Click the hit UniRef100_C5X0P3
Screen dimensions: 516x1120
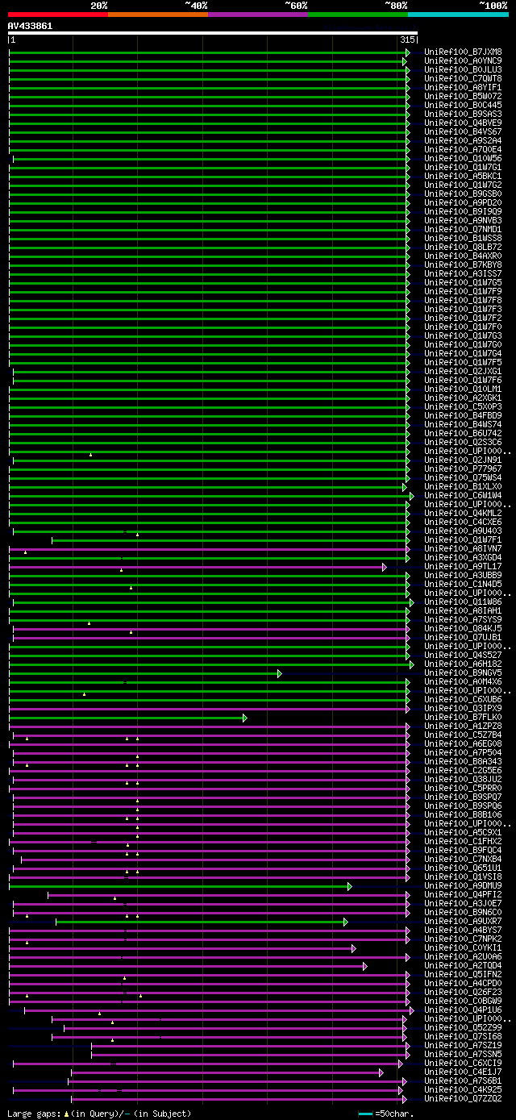463,407
